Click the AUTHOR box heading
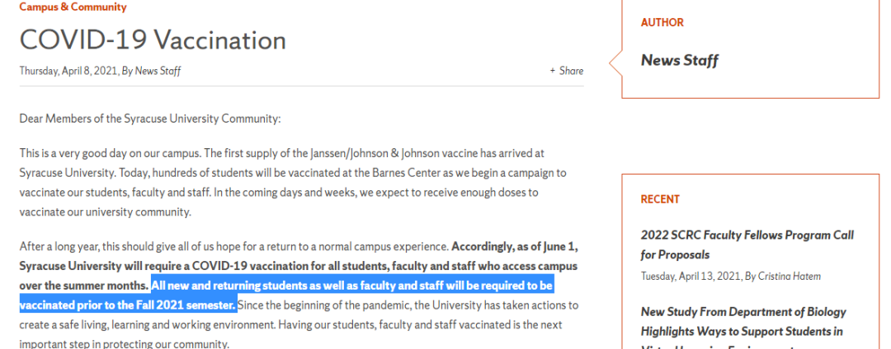The height and width of the screenshot is (349, 891). coord(662,23)
